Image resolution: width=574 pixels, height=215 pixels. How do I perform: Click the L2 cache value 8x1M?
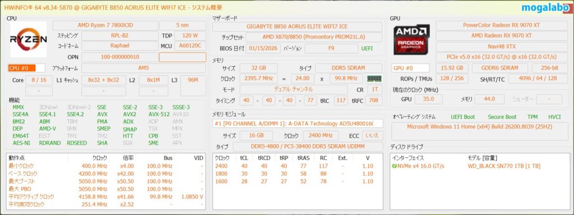click(x=153, y=80)
